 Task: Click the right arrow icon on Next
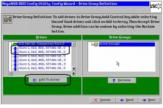(144, 100)
